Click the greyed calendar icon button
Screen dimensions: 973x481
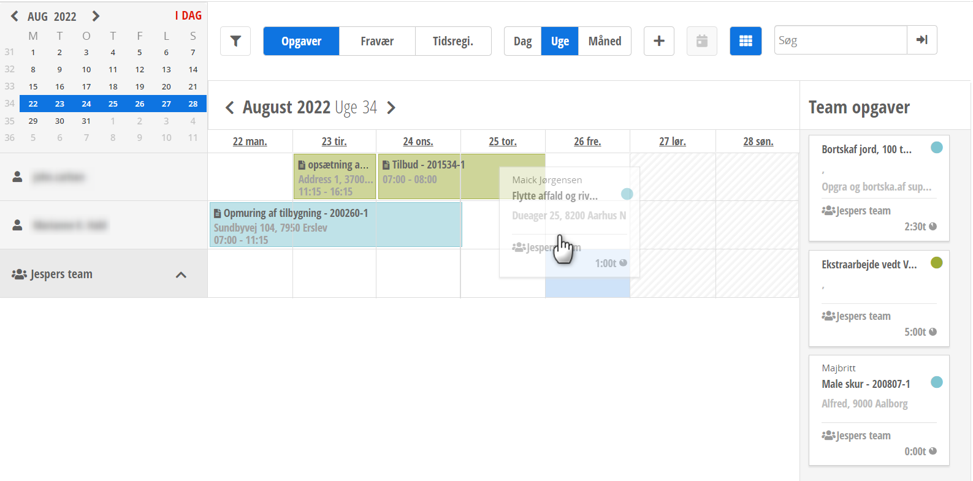coord(702,41)
